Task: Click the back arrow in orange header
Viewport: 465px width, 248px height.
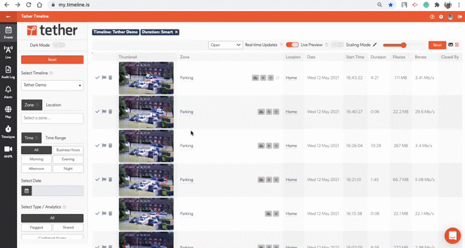Action: [x=9, y=16]
